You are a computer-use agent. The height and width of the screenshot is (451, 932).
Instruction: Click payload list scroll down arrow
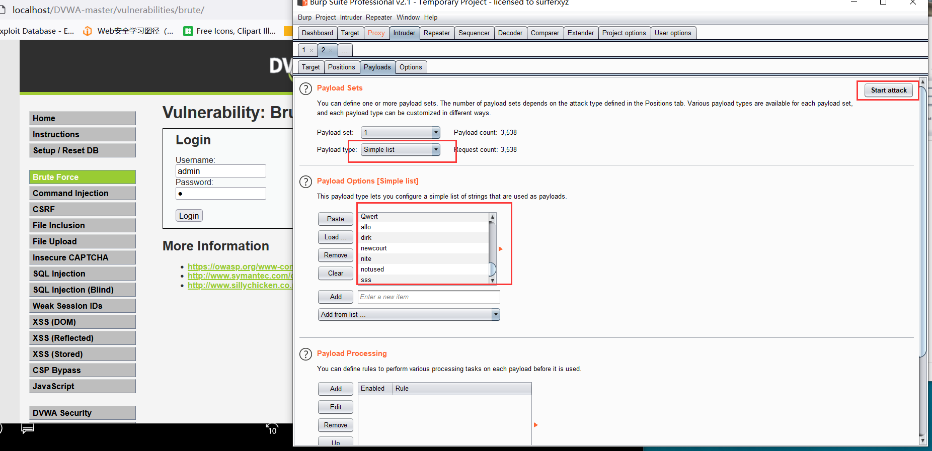[x=493, y=281]
